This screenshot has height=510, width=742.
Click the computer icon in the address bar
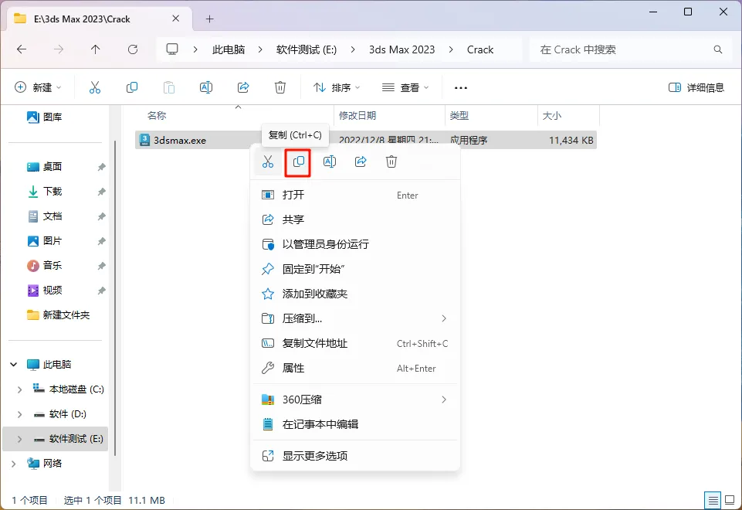click(172, 49)
